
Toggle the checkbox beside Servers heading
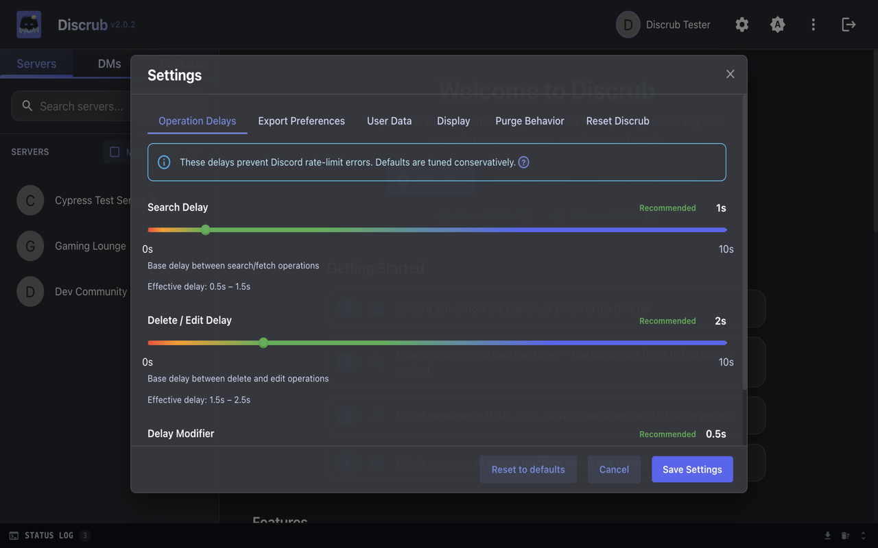pyautogui.click(x=115, y=152)
